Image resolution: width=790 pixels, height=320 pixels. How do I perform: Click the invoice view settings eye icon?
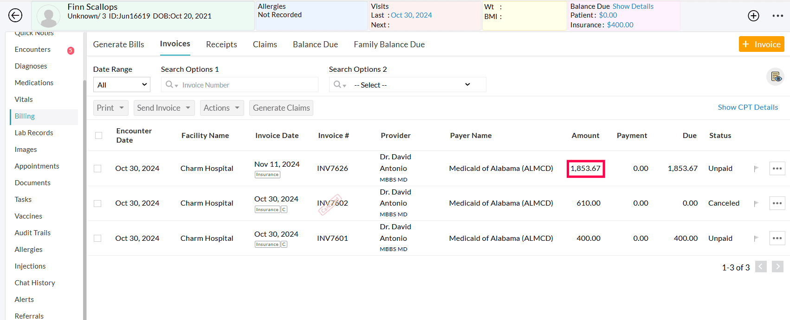pyautogui.click(x=775, y=77)
